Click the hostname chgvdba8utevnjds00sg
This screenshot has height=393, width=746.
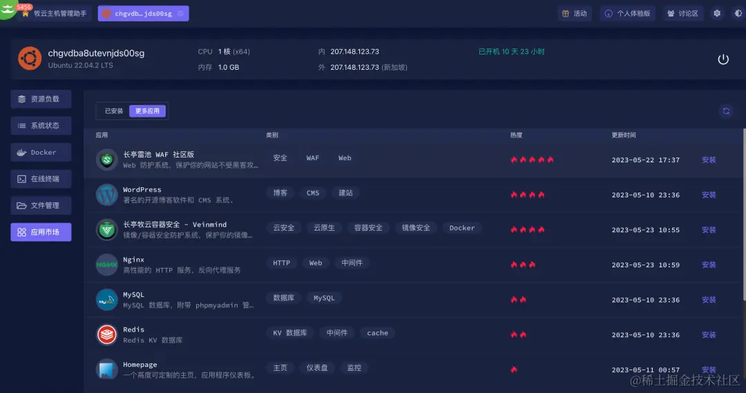pos(96,53)
